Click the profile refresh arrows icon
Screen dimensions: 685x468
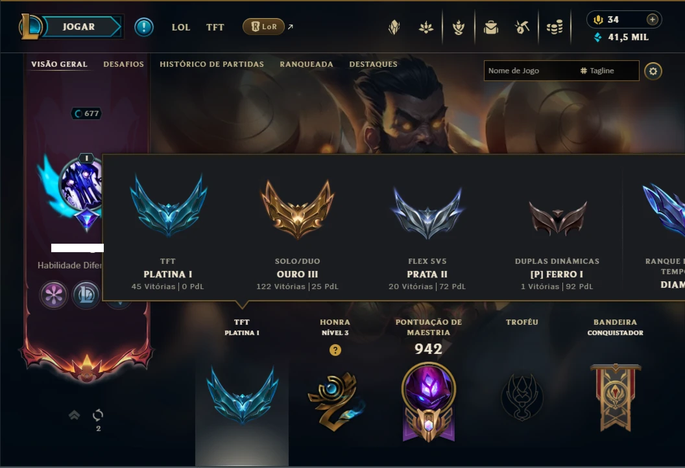[x=98, y=415]
